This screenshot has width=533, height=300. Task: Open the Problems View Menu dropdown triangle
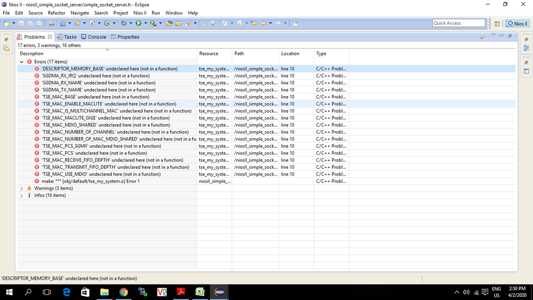coord(494,36)
